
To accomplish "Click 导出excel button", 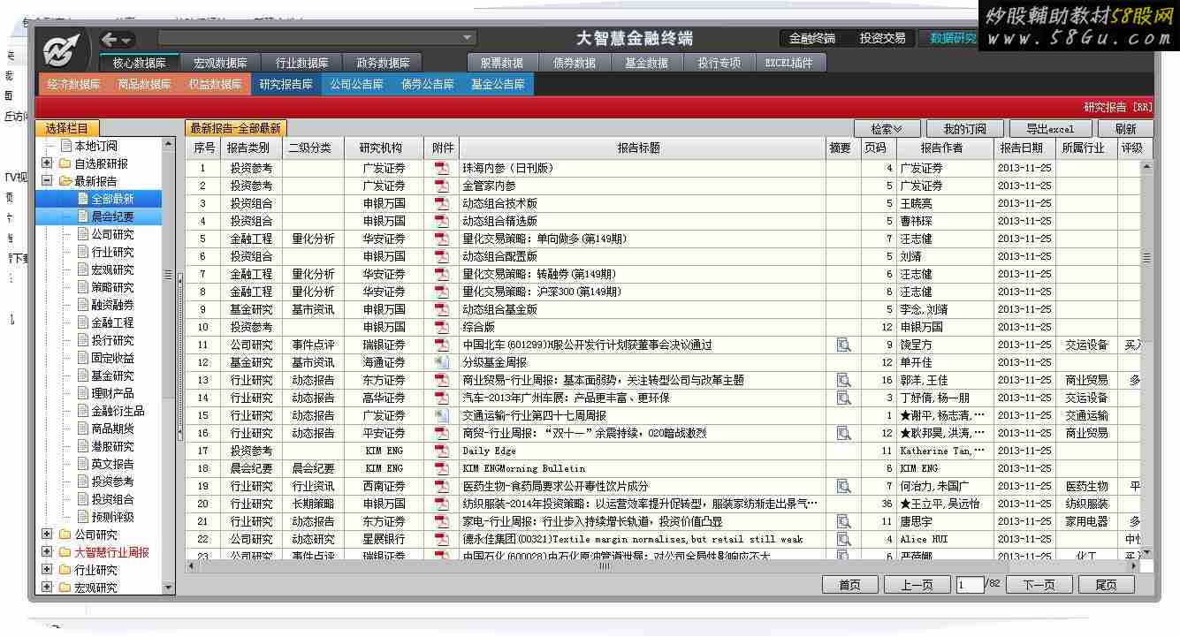I will pos(1050,129).
